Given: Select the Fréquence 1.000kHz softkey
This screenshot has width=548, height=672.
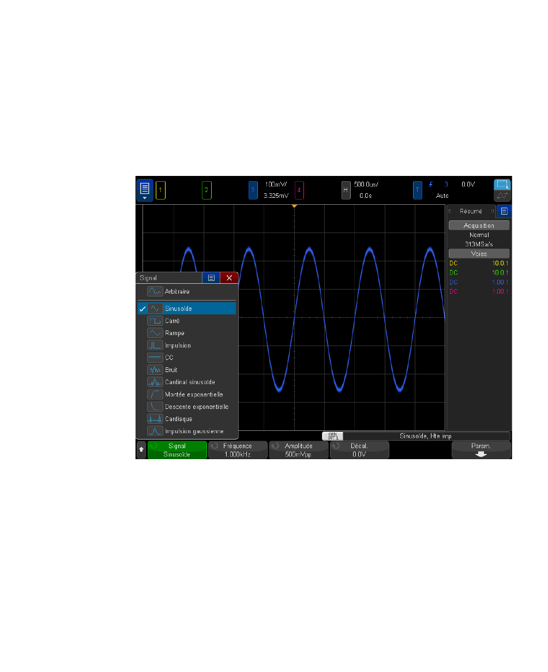Looking at the screenshot, I should [x=238, y=450].
